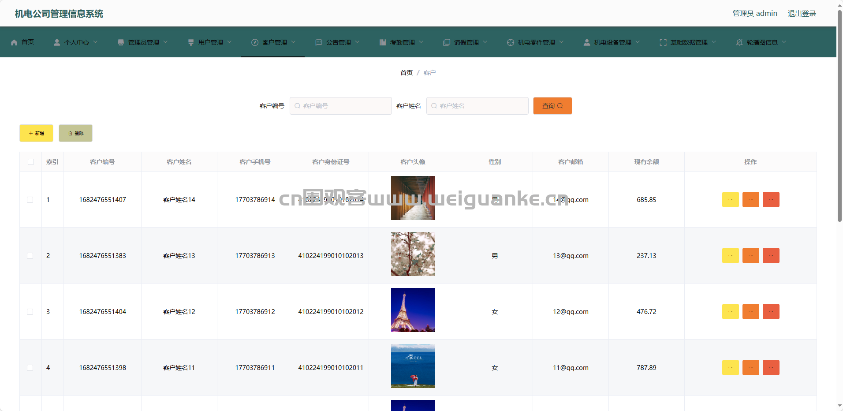Click the icon beside 用户管理

(x=191, y=42)
